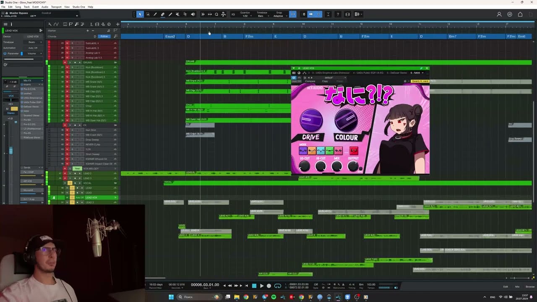Select the Chop track name
This screenshot has height=302, width=537.
pos(89,106)
